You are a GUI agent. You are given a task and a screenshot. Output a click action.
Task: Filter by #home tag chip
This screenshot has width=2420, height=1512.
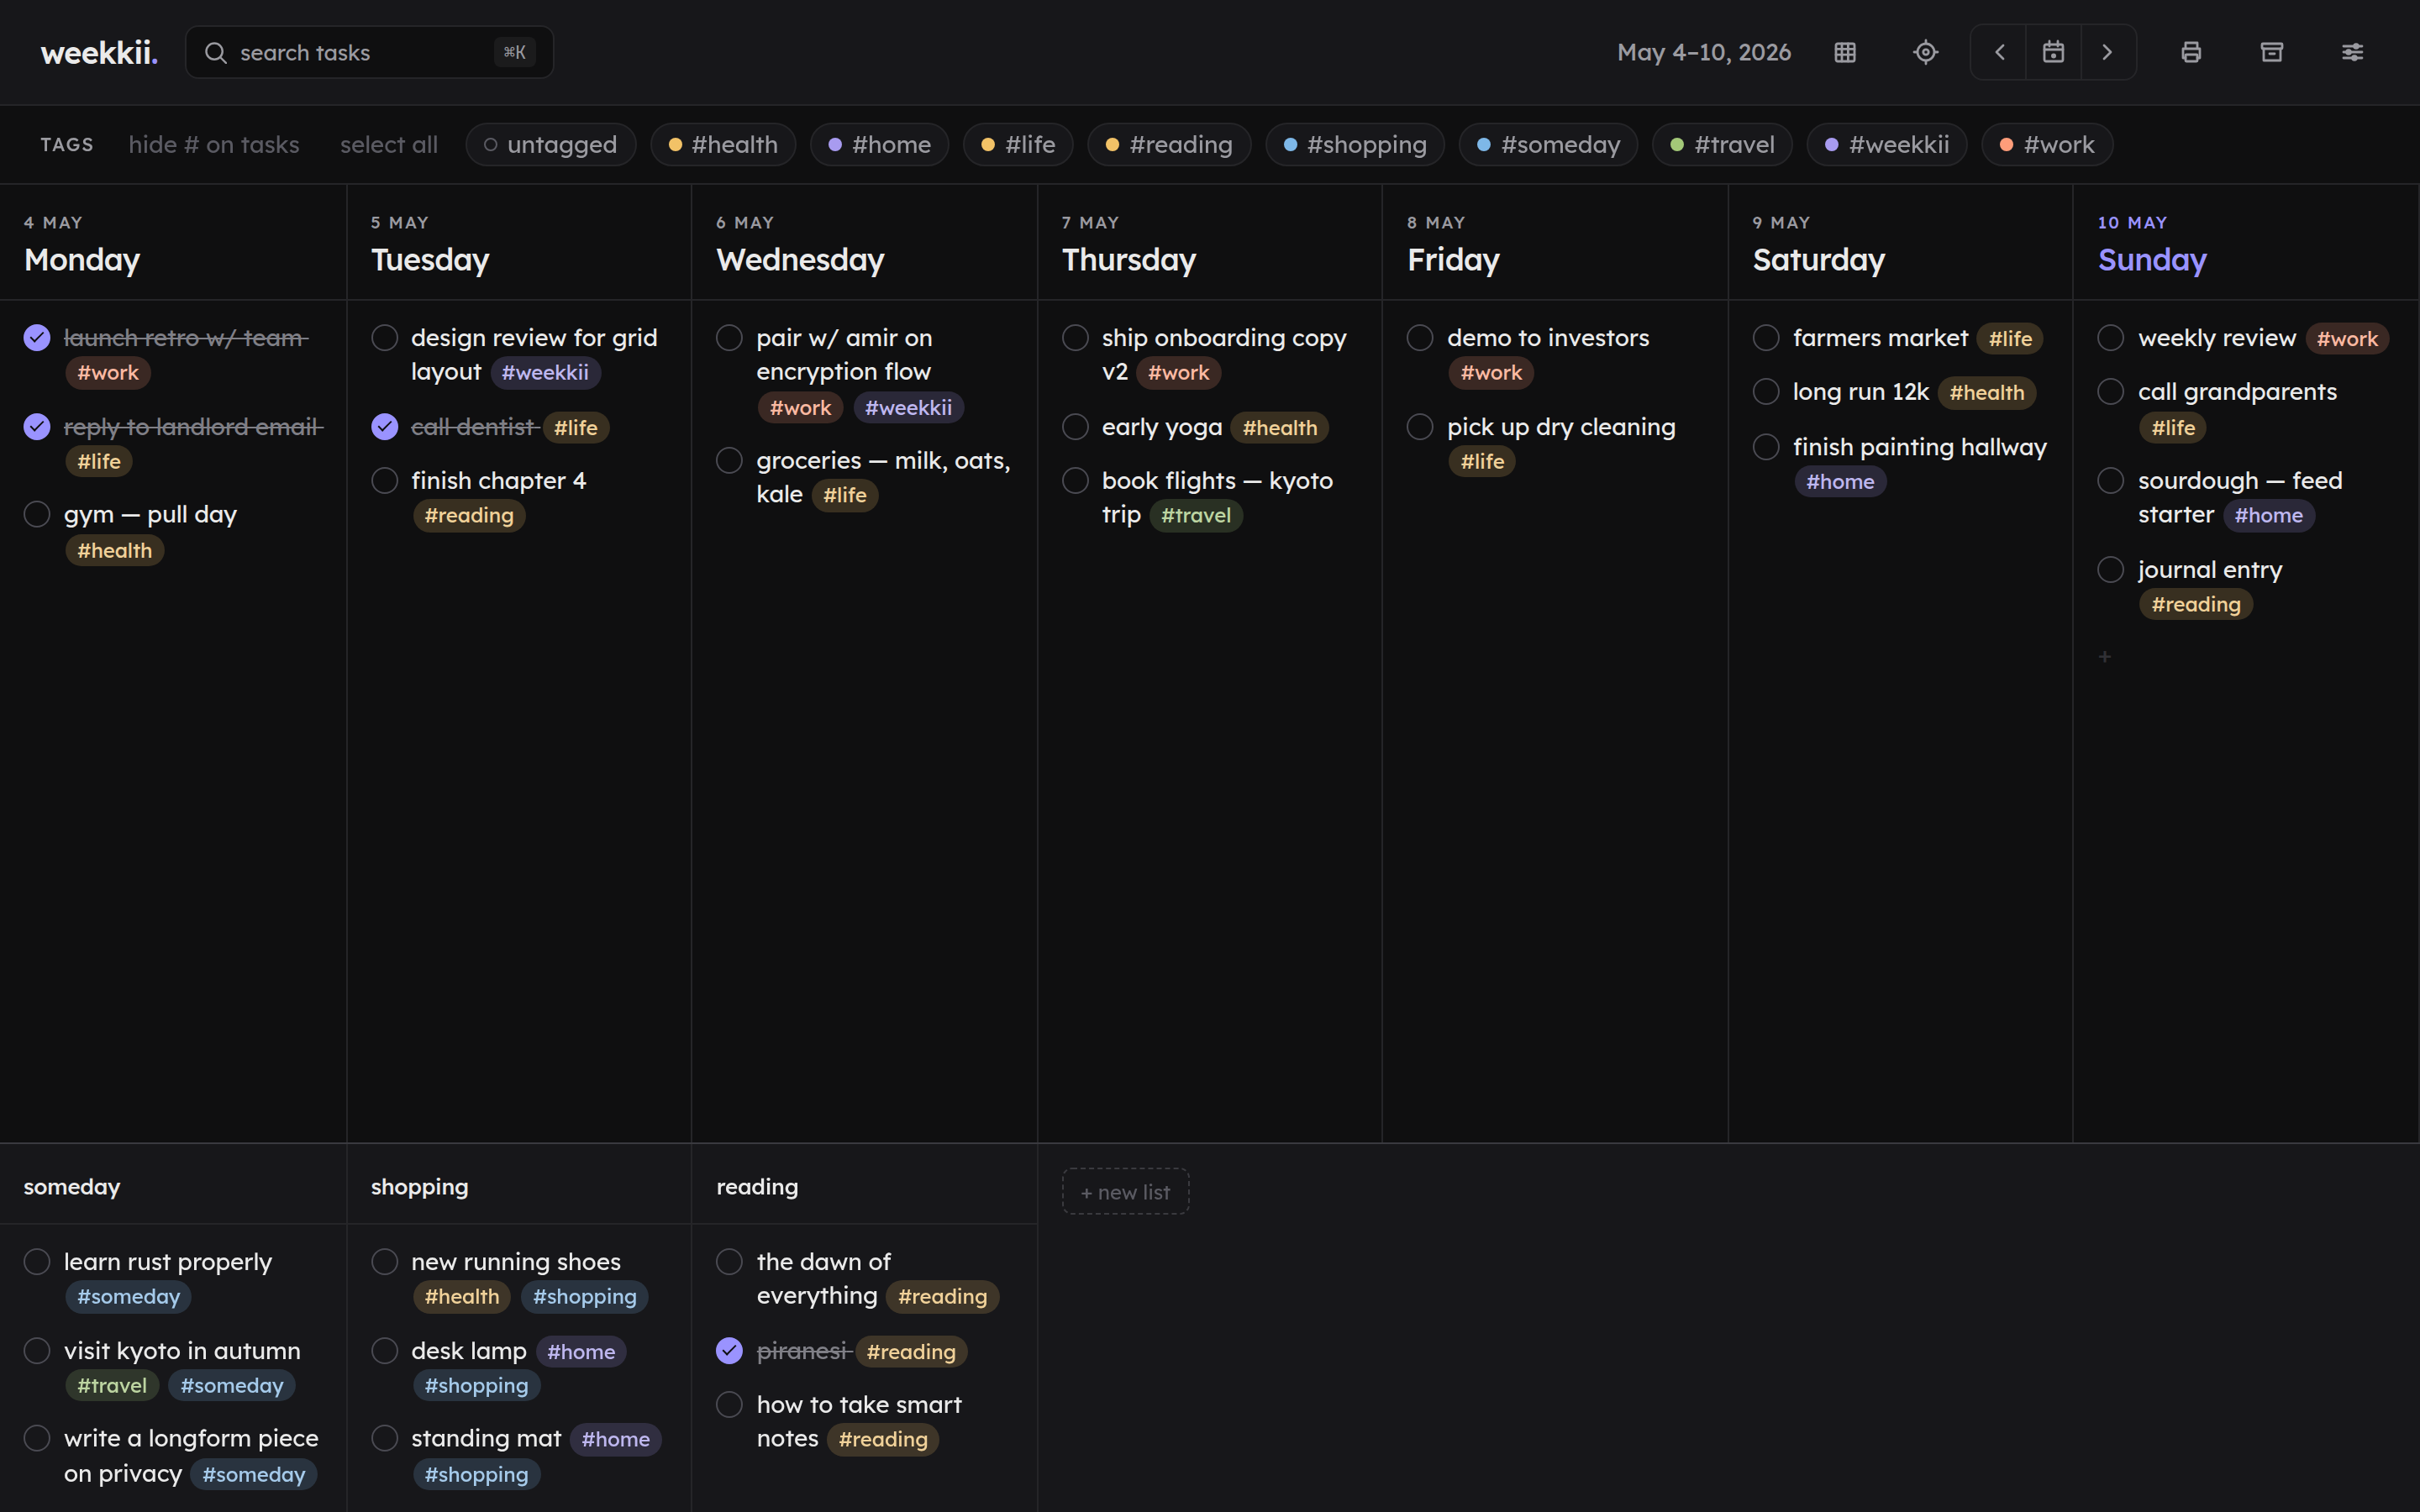880,145
